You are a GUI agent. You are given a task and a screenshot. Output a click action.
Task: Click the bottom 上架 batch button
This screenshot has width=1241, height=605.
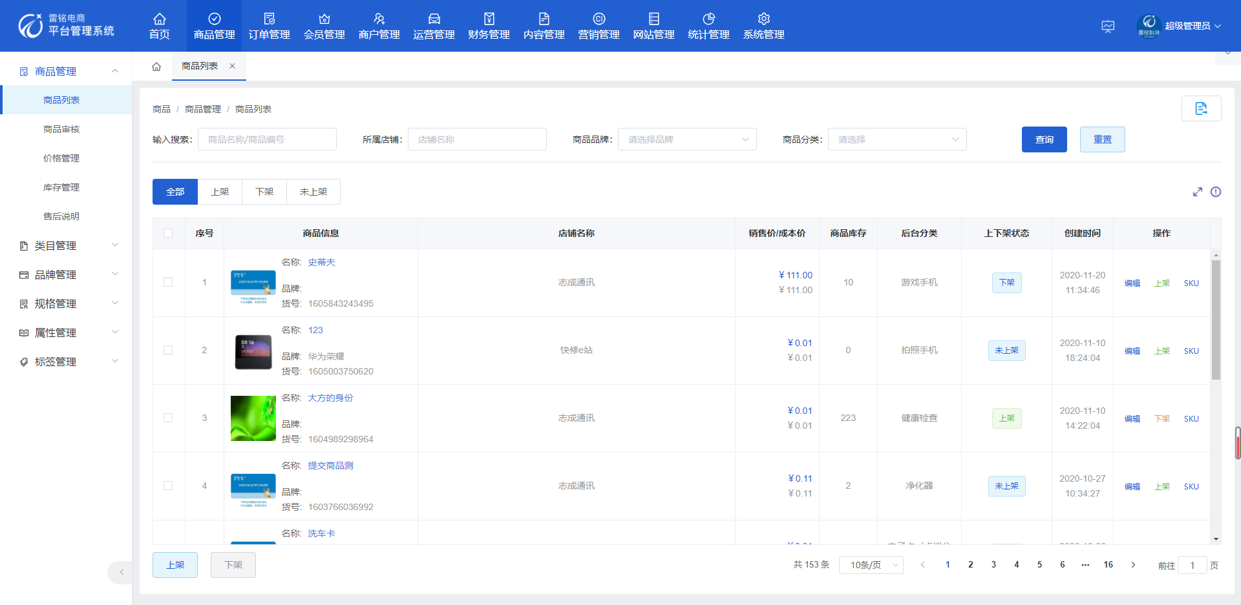(175, 565)
